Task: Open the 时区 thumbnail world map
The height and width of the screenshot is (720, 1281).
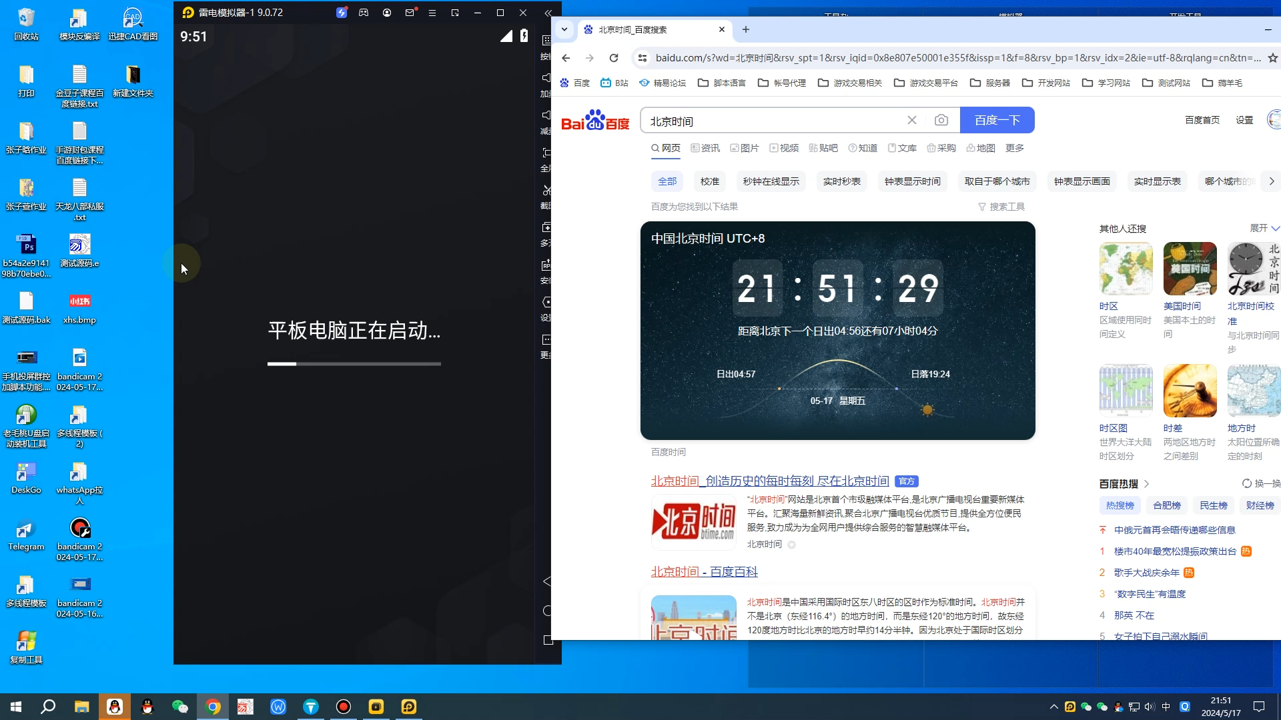Action: (x=1126, y=269)
